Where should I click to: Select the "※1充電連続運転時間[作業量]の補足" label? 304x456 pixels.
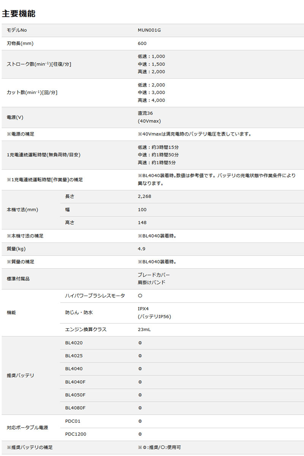tap(45, 179)
